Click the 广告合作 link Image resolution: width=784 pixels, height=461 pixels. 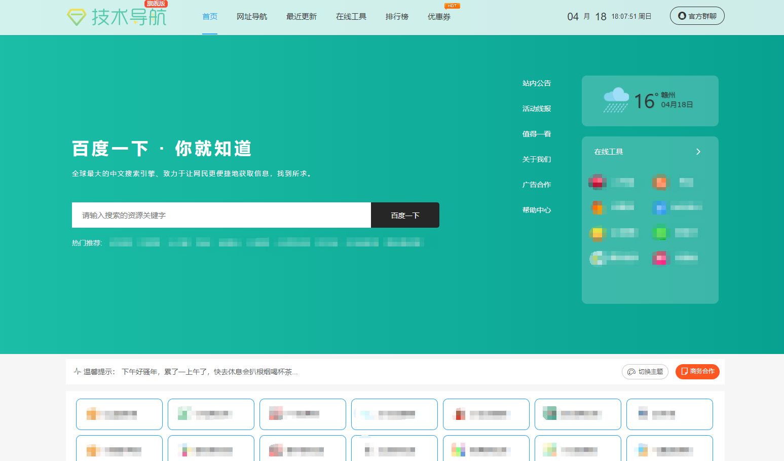[537, 185]
